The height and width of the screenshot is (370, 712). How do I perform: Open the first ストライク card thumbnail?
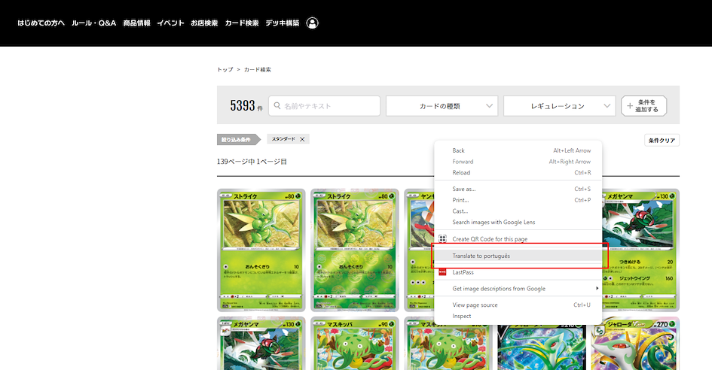pyautogui.click(x=261, y=250)
